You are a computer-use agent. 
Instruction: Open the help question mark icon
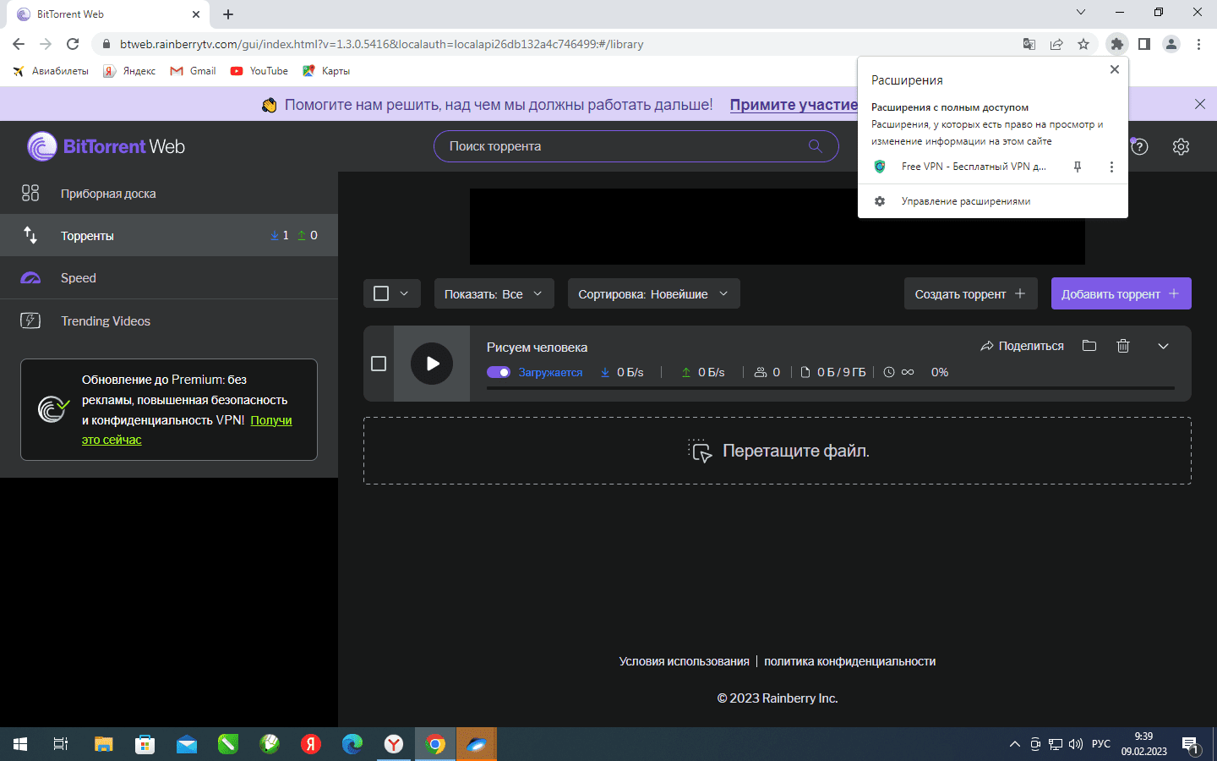coord(1140,147)
